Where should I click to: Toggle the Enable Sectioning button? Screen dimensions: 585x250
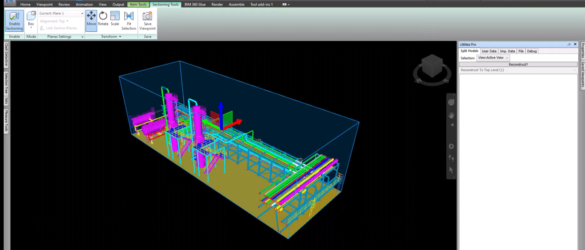[x=14, y=21]
